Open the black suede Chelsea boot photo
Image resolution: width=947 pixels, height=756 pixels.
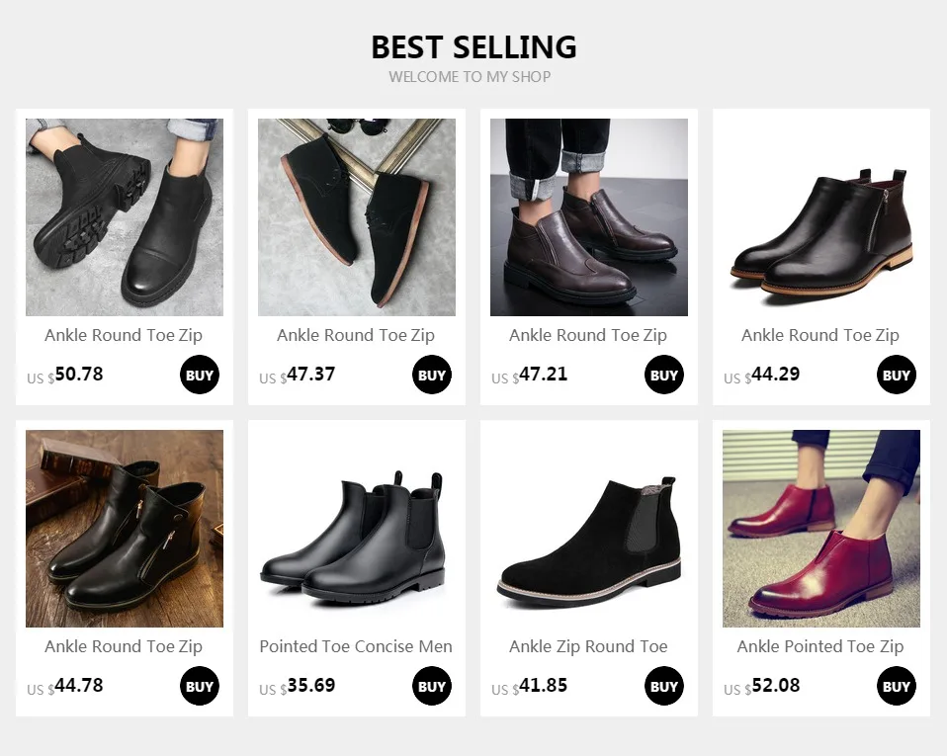[589, 529]
